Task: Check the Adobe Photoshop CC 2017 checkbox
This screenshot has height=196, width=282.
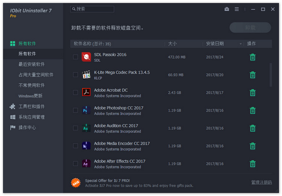Action: tap(76, 110)
